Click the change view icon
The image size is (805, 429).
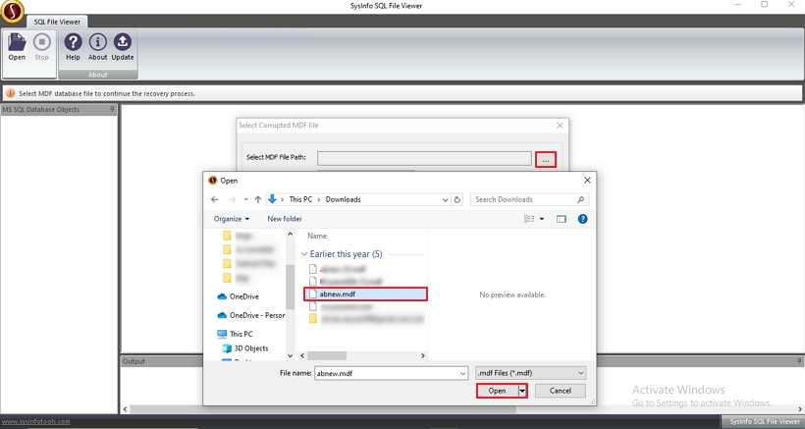click(529, 219)
